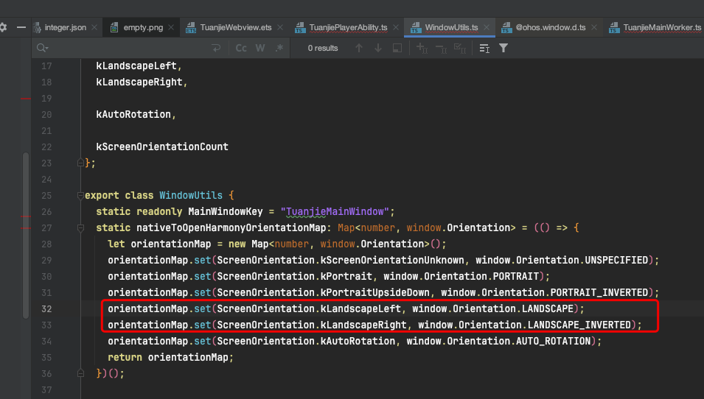704x399 pixels.
Task: Open the @ohos.window.d.ts tab
Action: pos(549,27)
